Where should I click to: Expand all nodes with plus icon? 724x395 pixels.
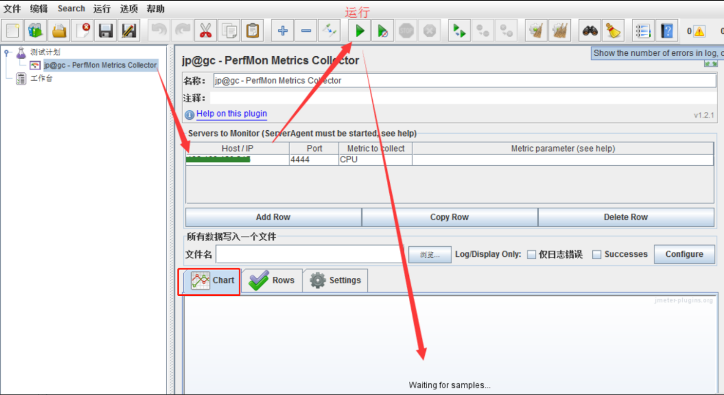[283, 31]
